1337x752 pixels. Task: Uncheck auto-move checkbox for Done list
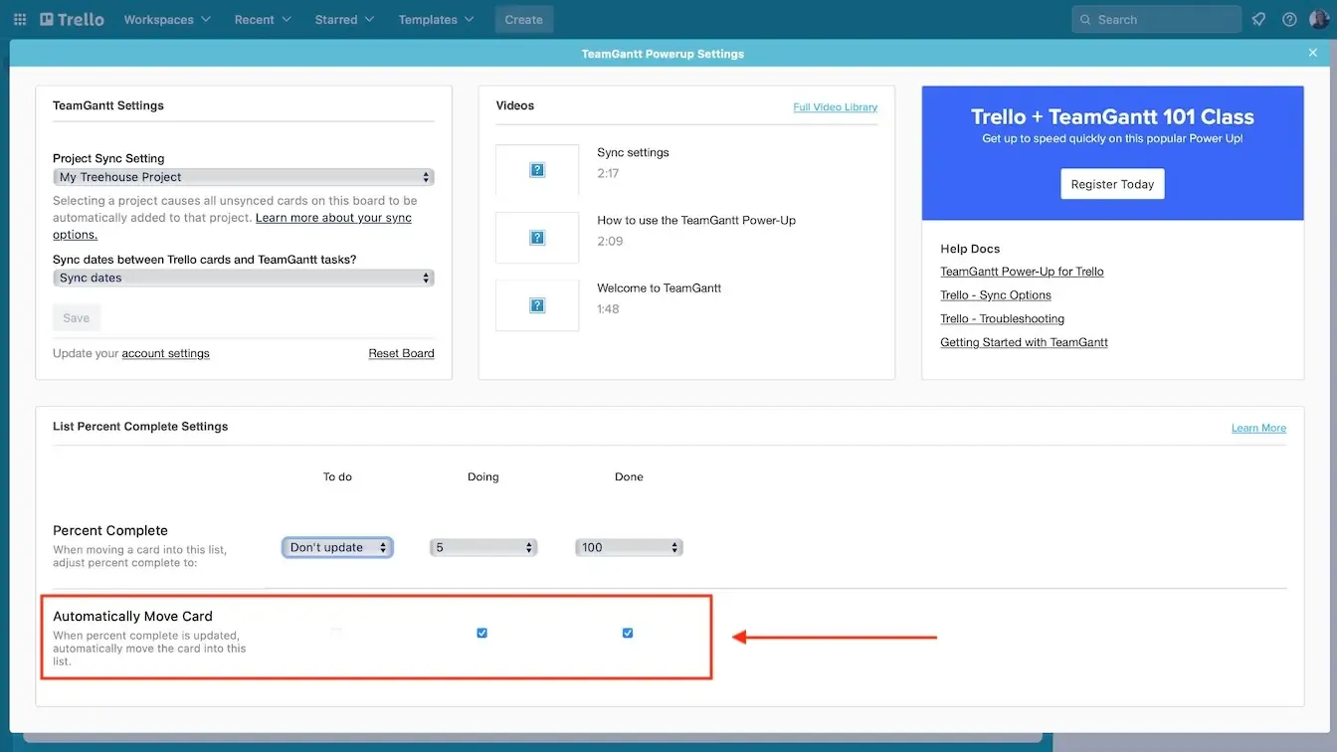[x=628, y=633]
